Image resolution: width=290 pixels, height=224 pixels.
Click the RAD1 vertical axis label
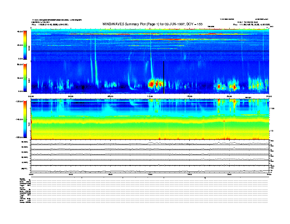29,80
